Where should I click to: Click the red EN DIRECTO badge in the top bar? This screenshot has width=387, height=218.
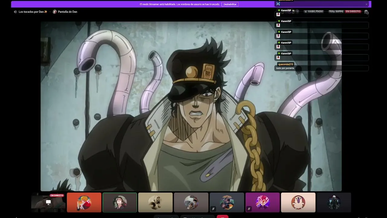353,12
